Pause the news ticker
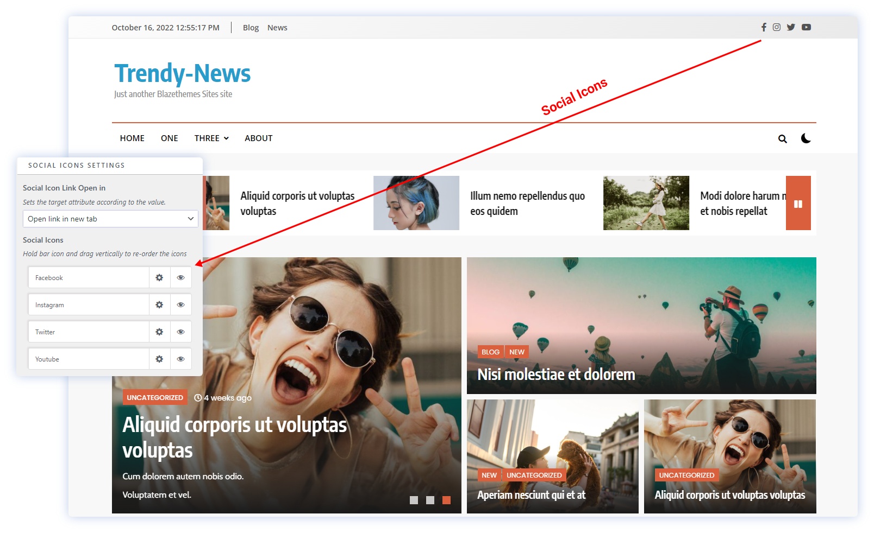The height and width of the screenshot is (533, 874). (x=798, y=204)
